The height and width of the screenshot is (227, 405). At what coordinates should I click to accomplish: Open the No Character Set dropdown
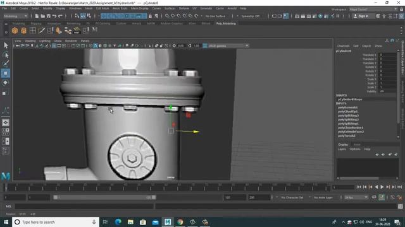click(x=292, y=197)
